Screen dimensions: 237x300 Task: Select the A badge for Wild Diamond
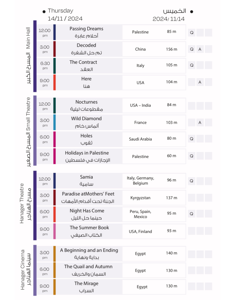tap(200, 123)
